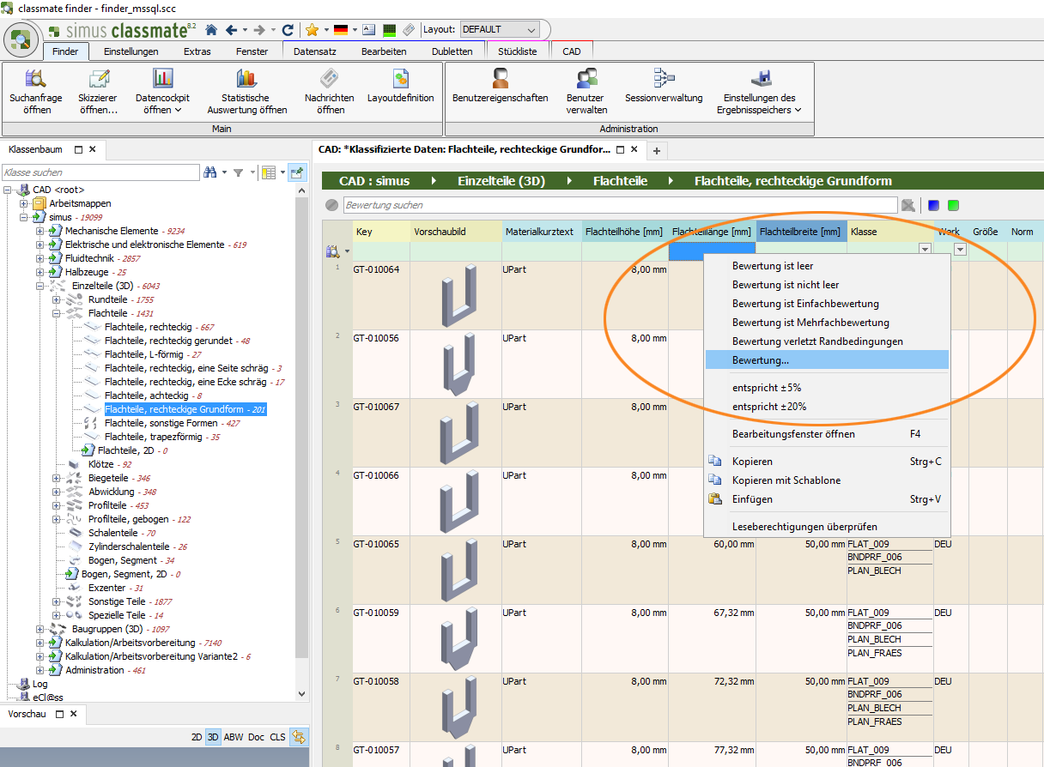Open the Skizzierer tool
Viewport: 1044px width, 767px height.
click(x=99, y=92)
